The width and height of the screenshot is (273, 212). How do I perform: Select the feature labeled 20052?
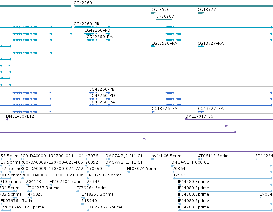pyautogui.click(x=91, y=162)
